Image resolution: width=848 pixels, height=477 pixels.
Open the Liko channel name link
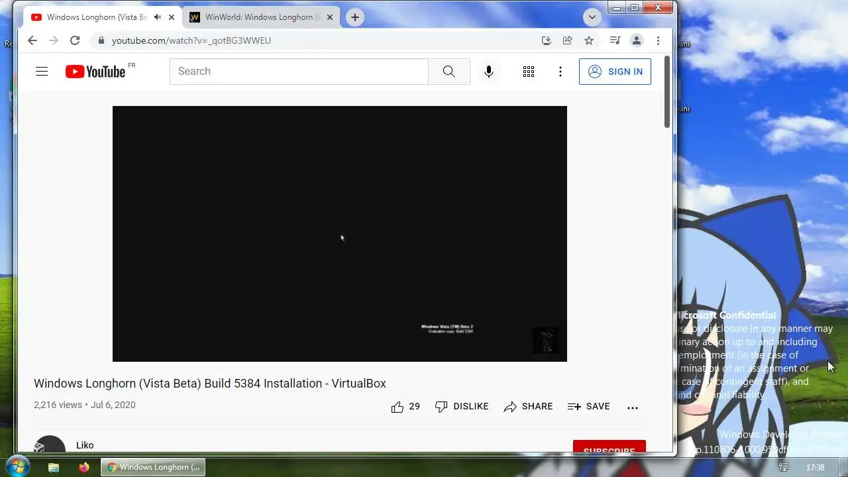(85, 445)
